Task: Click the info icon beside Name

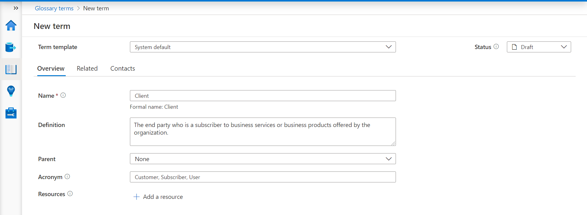Action: tap(63, 95)
